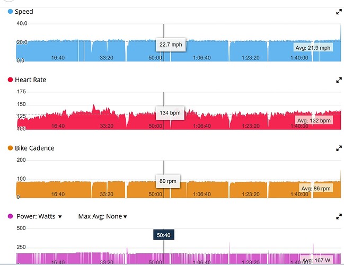
Task: Click the blue Speed legend dot
Action: click(10, 12)
